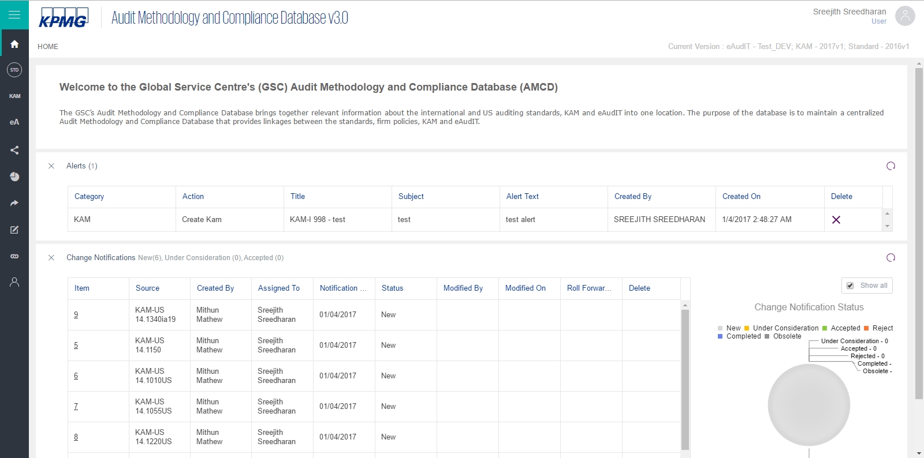Toggle the Accepted legend entry
This screenshot has height=458, width=924.
[841, 328]
